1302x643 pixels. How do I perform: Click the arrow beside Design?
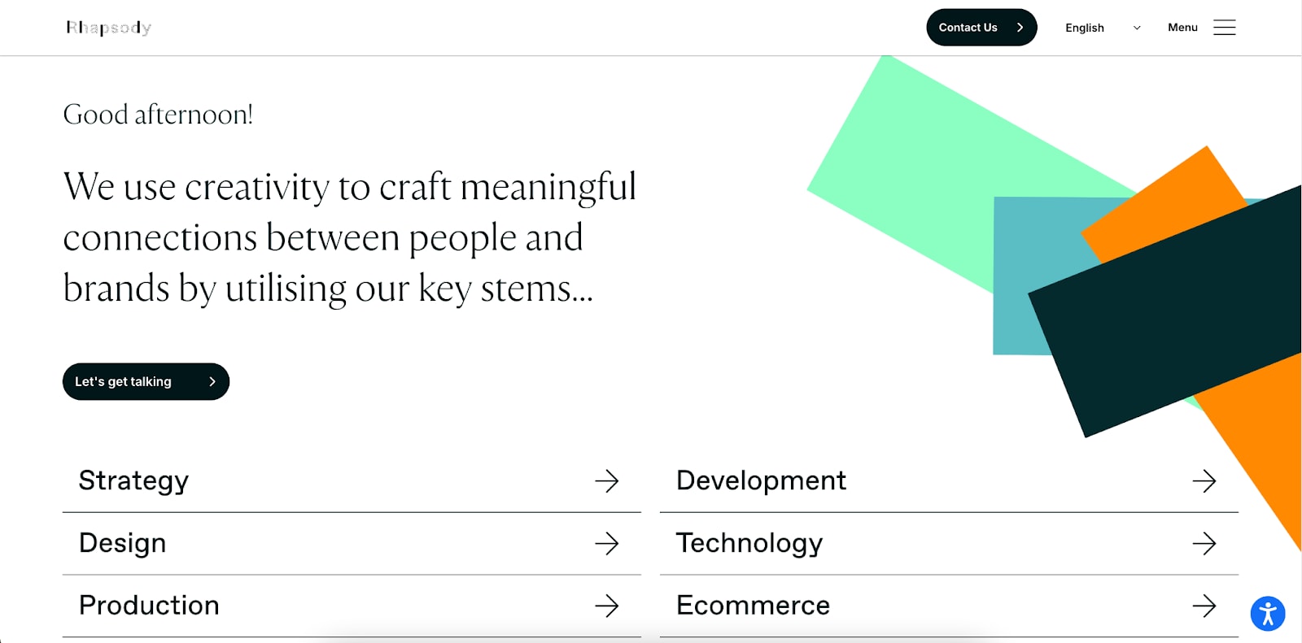[606, 543]
